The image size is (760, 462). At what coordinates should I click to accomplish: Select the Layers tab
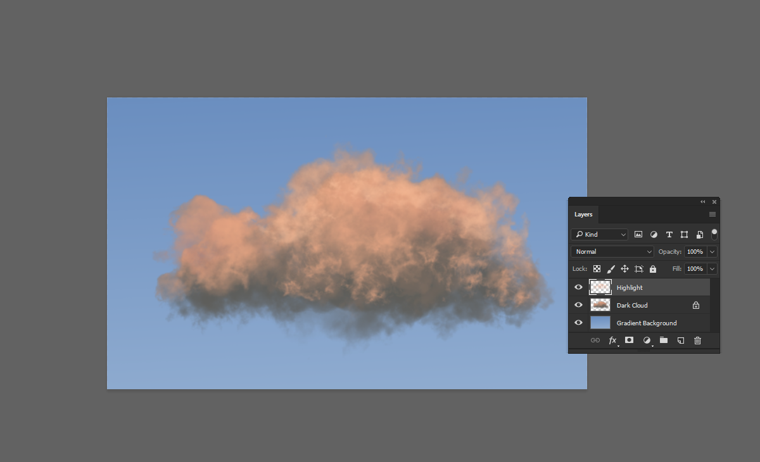point(583,215)
